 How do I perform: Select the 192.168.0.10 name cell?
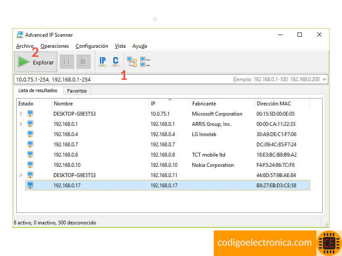(x=67, y=165)
